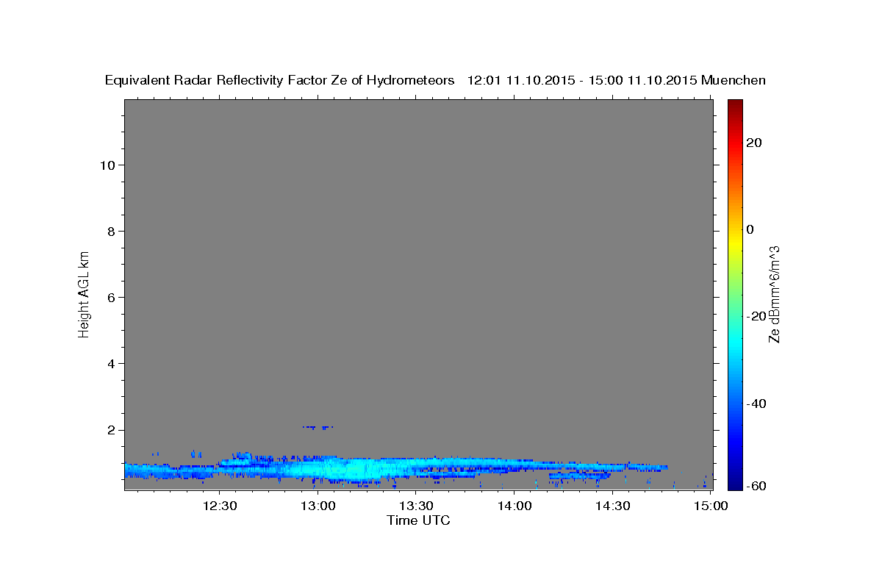Click the height tick label 2

click(x=110, y=429)
